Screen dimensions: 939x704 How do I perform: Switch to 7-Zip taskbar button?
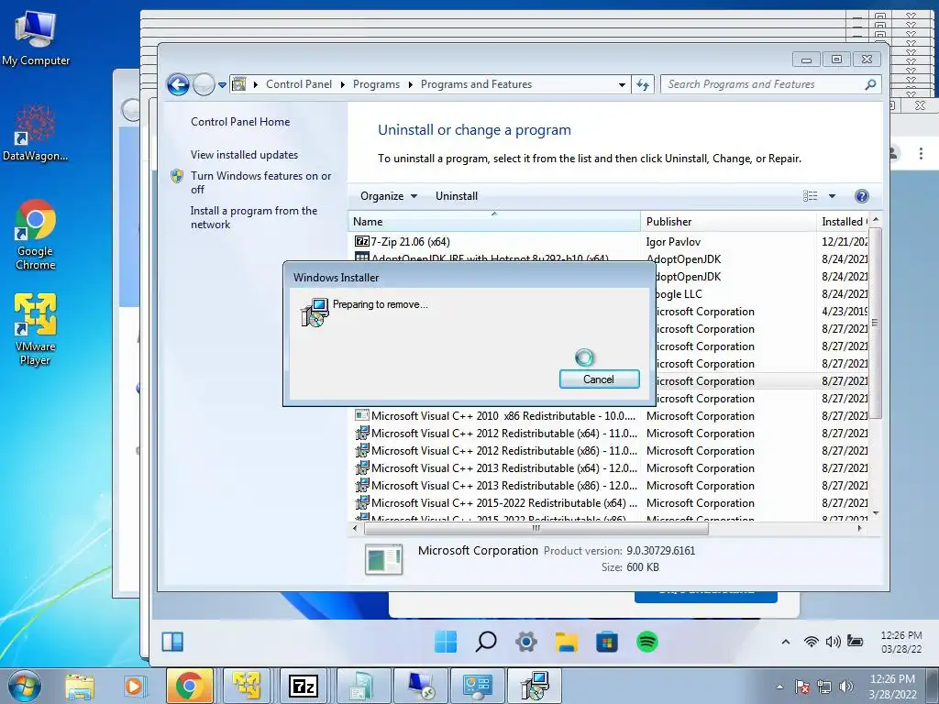coord(303,686)
